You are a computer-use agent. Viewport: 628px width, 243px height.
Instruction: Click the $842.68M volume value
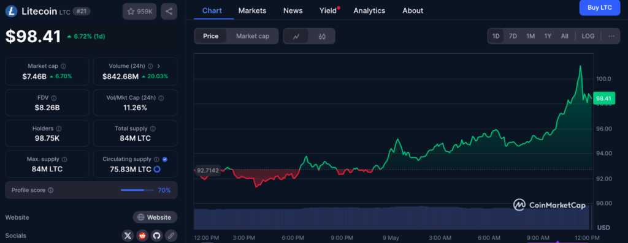click(x=120, y=77)
